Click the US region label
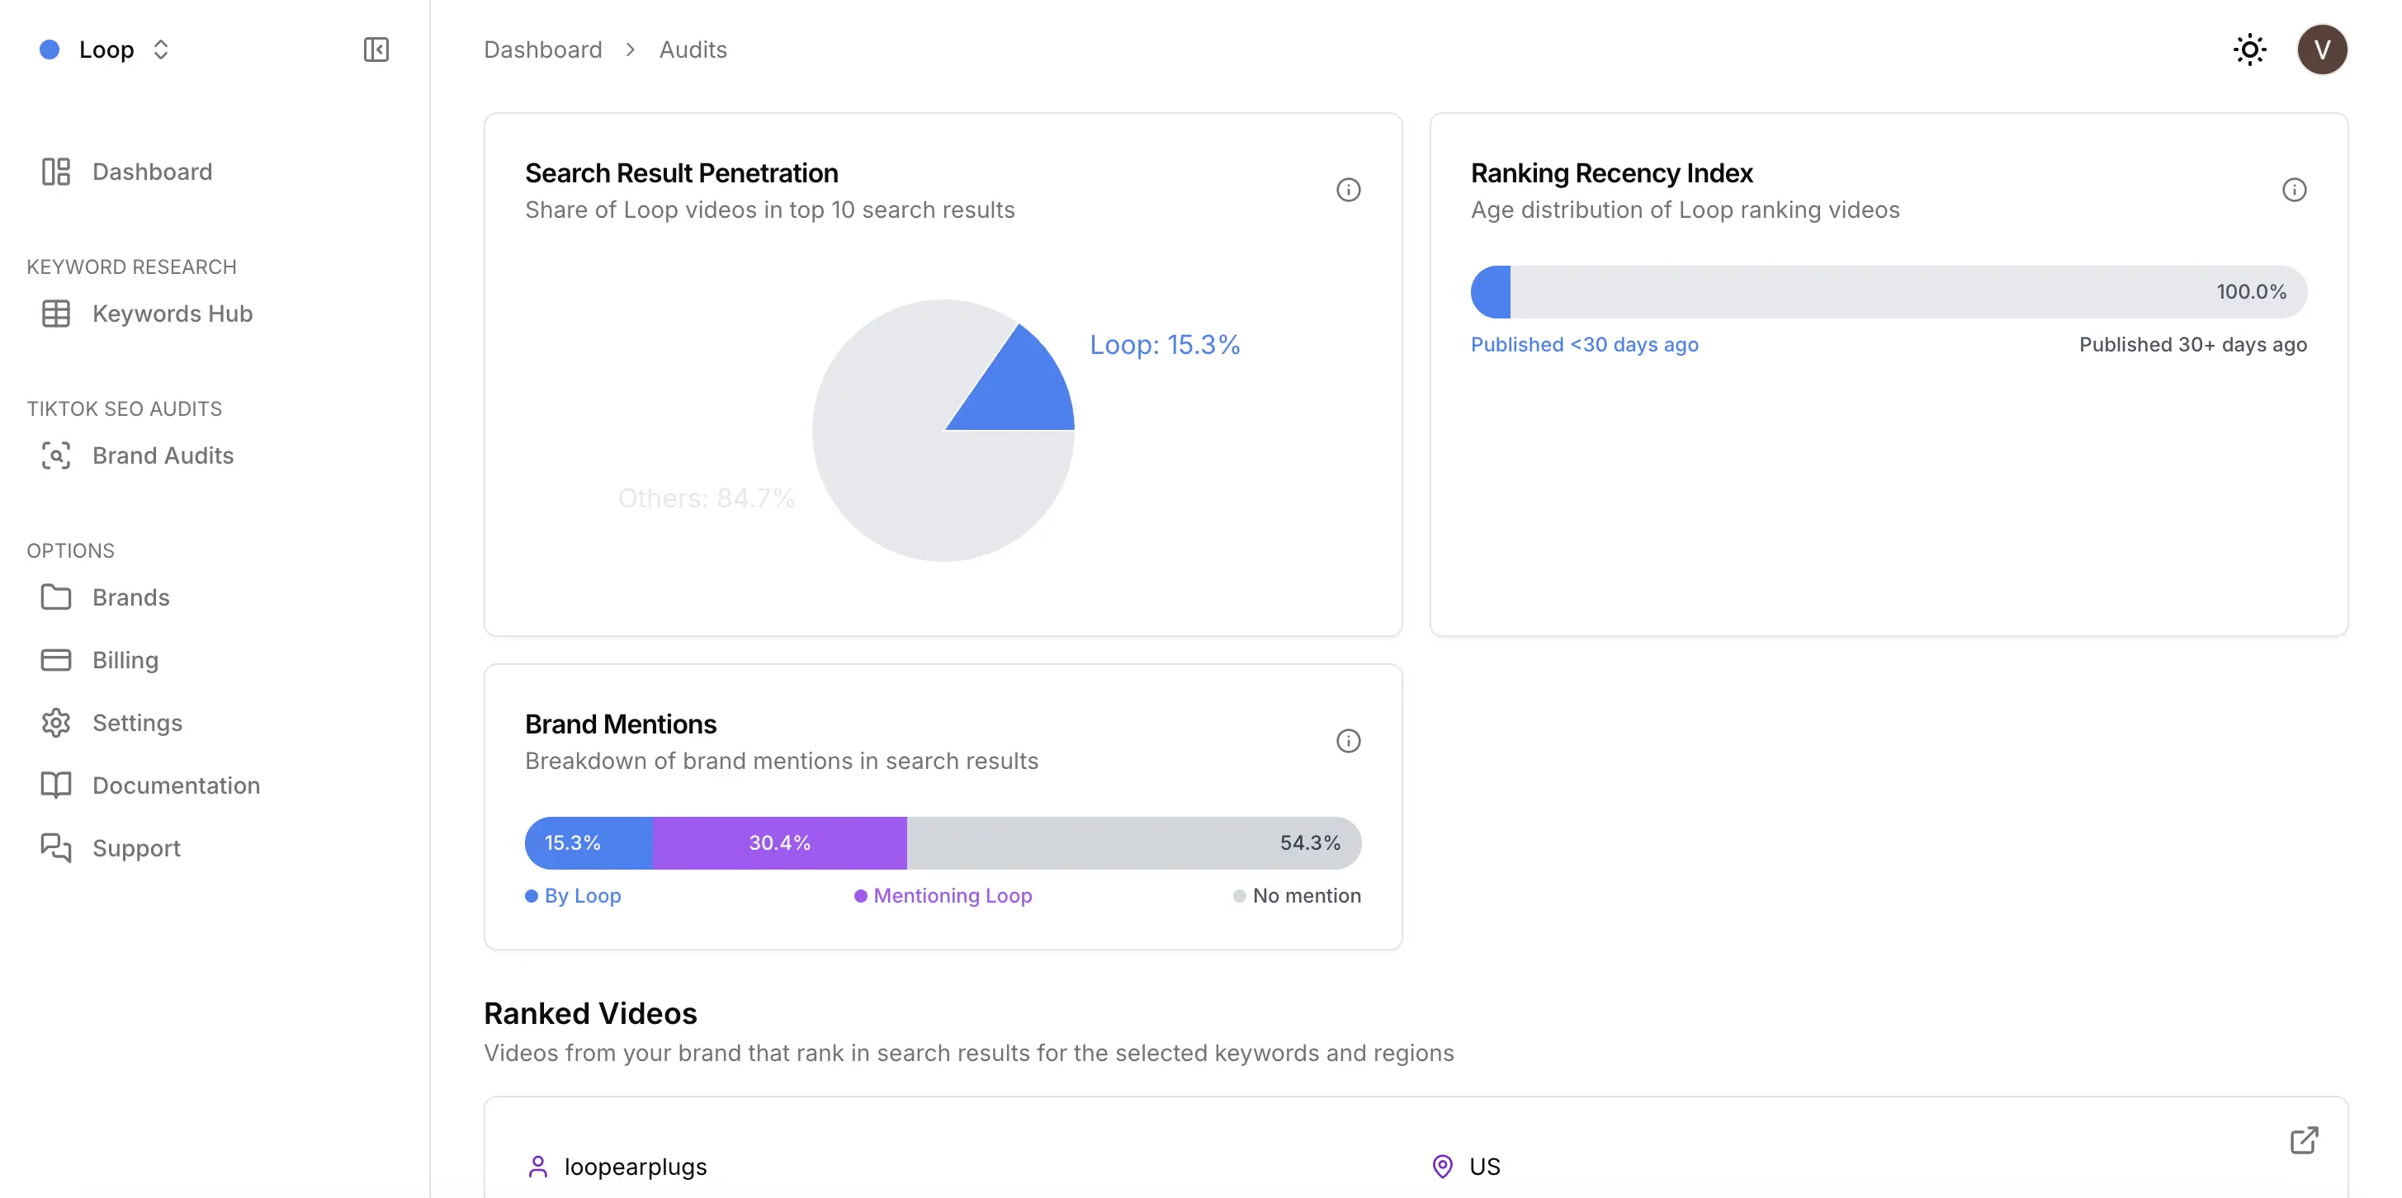2402x1198 pixels. (1484, 1167)
